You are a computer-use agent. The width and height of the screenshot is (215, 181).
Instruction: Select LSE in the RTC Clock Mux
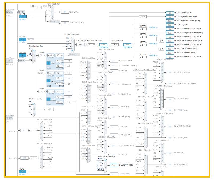[x=52, y=12]
